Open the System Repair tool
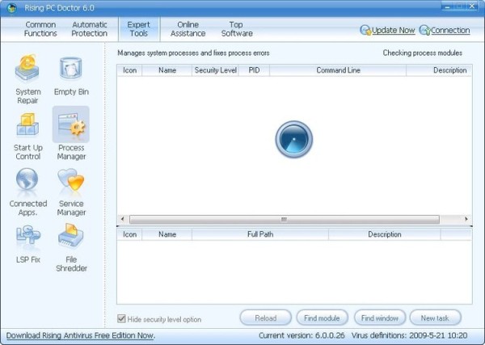 [x=28, y=70]
